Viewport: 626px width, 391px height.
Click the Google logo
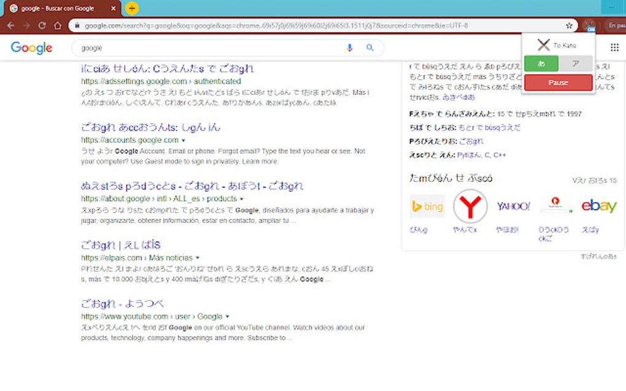31,48
